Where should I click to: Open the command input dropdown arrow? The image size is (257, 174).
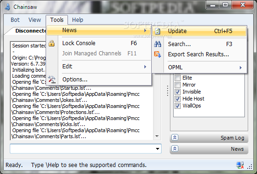pos(157,149)
